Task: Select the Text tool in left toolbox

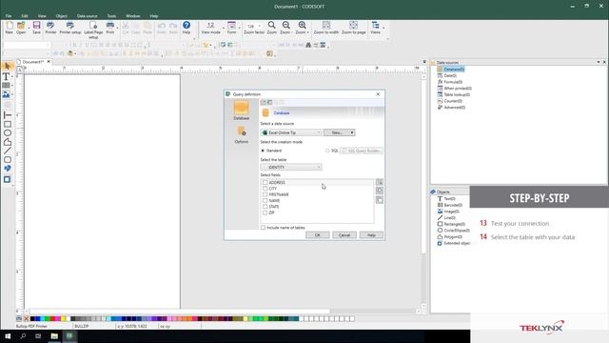Action: (x=7, y=76)
